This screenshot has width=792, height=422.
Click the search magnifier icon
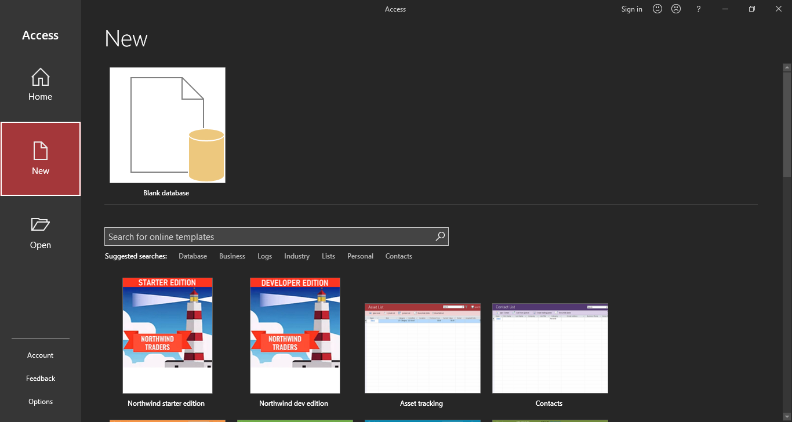440,237
